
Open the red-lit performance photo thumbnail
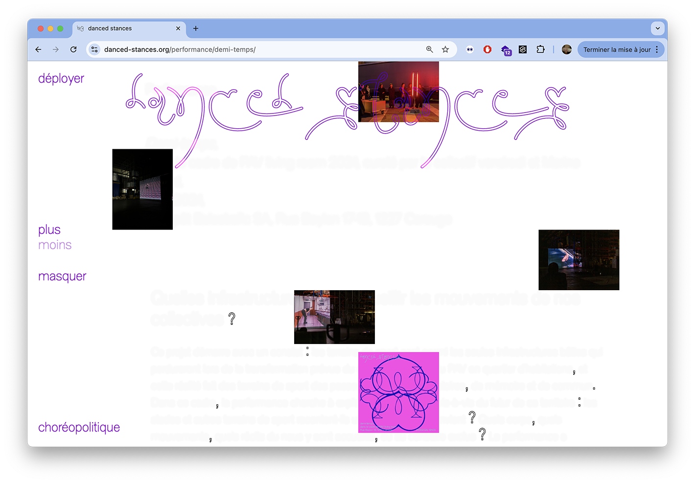pos(398,92)
